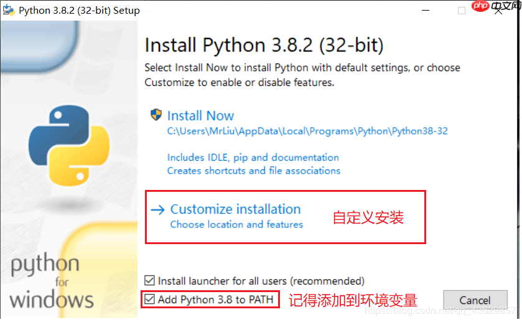
Task: Click the default install path under Install Now
Action: click(x=307, y=131)
